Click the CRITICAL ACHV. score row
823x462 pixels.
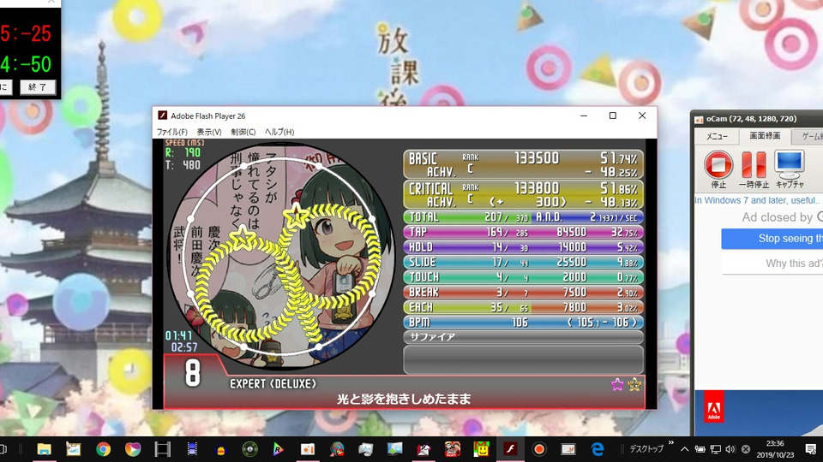coord(523,194)
